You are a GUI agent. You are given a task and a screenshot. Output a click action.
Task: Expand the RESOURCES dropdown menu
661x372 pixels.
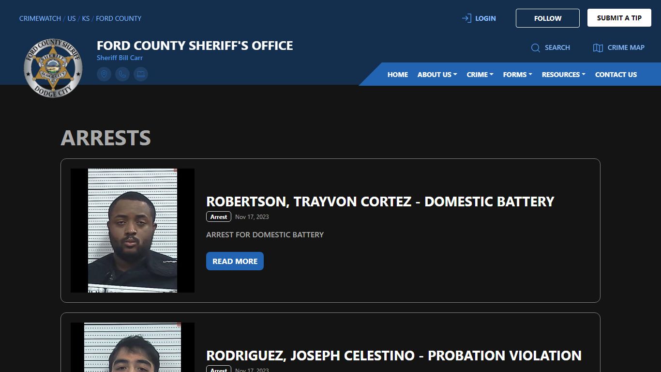pos(564,75)
